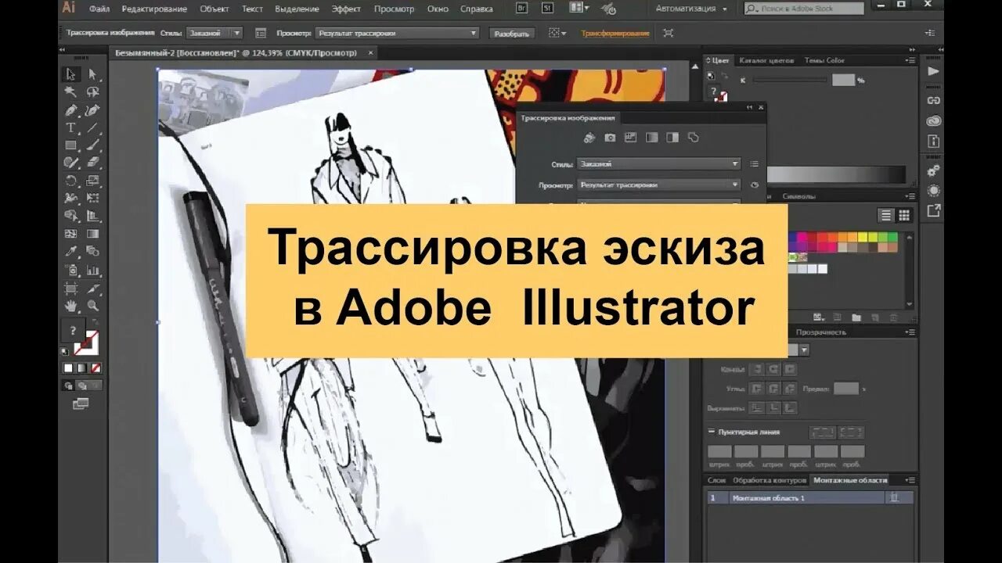Viewport: 1002px width, 563px height.
Task: Select the Pen tool
Action: (x=71, y=109)
